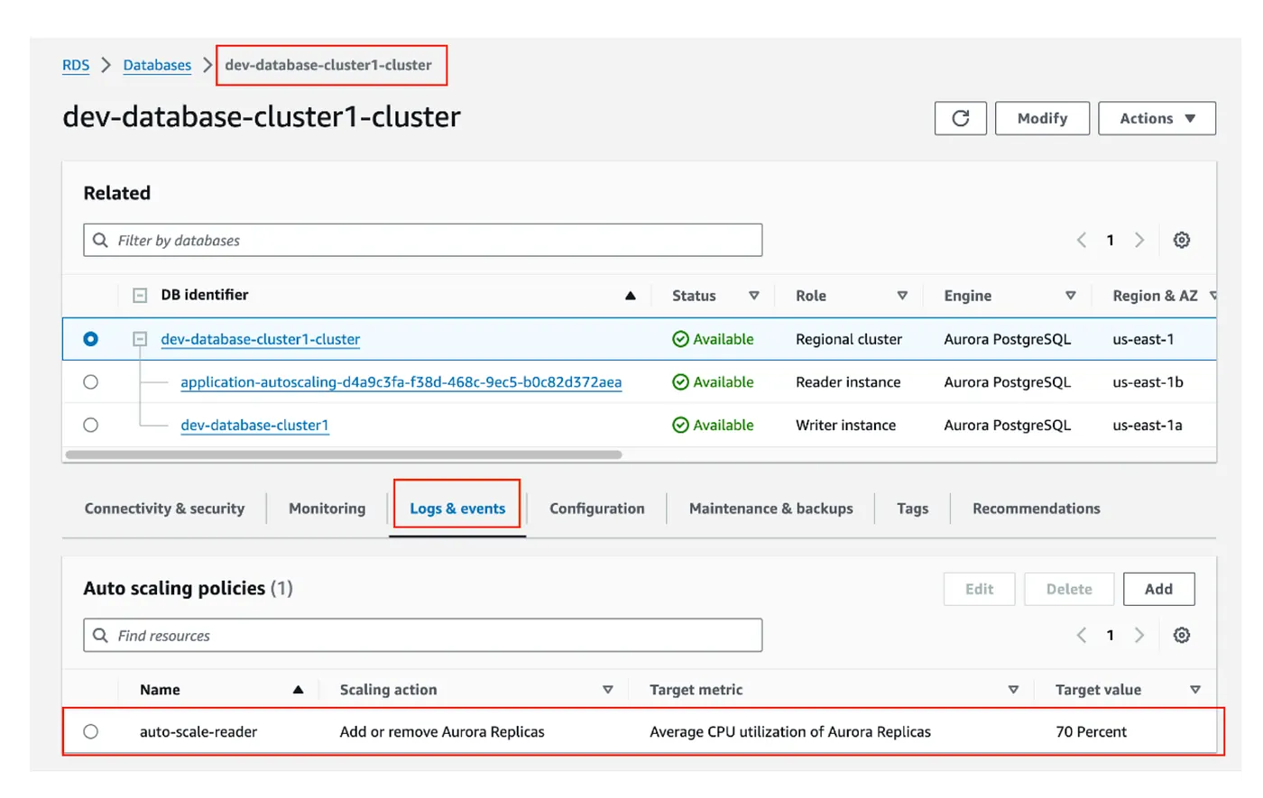Click 'Average CPU utilization of Aurora Replicas' cell
The height and width of the screenshot is (798, 1263).
coord(790,732)
